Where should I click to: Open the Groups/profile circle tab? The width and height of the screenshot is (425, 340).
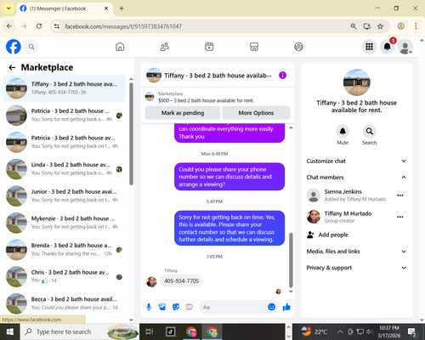pos(298,47)
